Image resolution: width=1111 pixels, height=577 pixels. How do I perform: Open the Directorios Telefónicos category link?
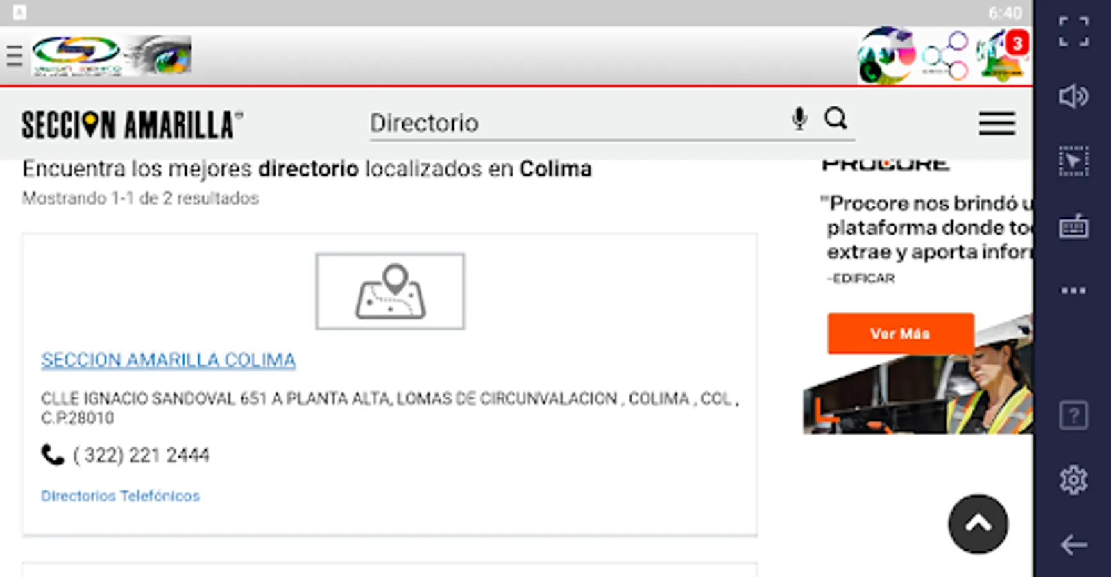point(121,496)
